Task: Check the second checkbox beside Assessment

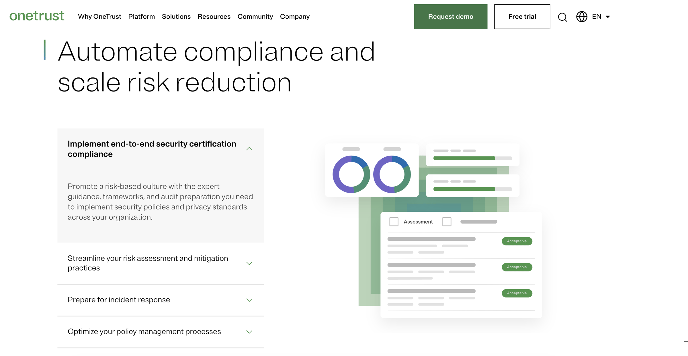Action: coord(447,222)
